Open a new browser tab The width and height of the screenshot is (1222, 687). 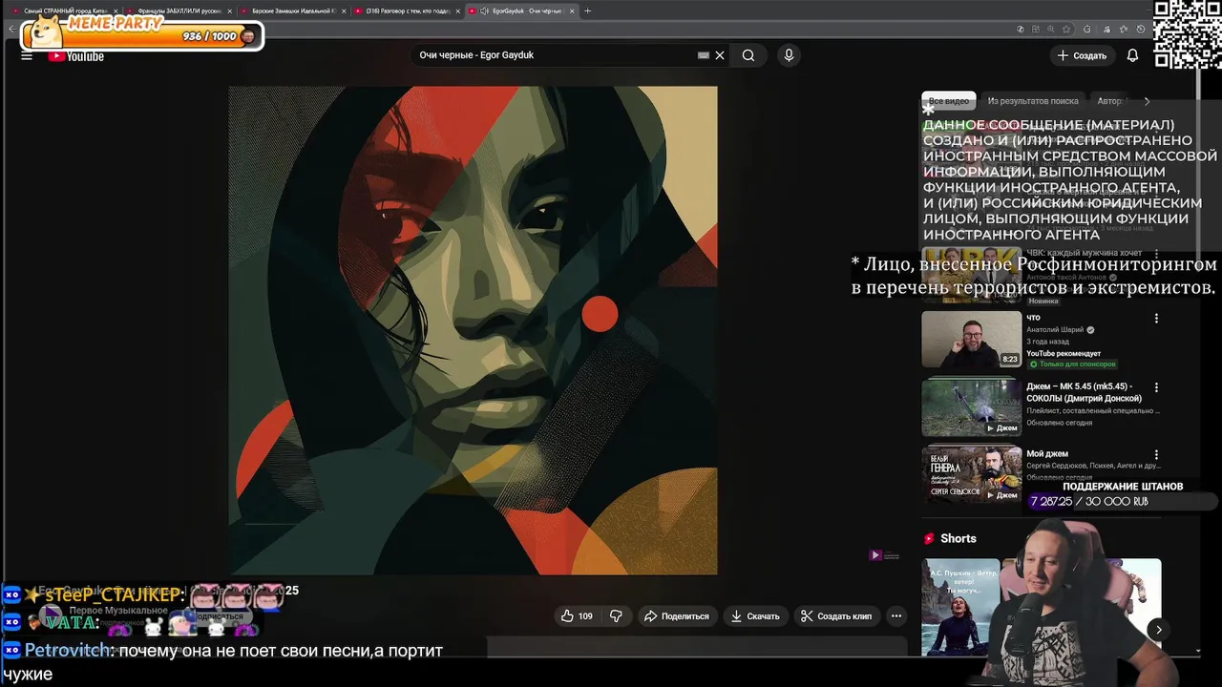tap(587, 10)
